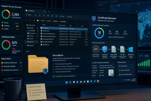
Task: Click the Windows OS logo in chain
Action: (131, 50)
